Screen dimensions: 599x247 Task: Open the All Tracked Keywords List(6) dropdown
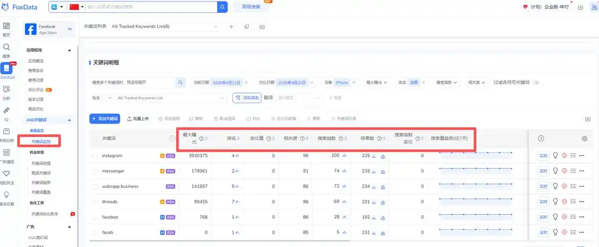pyautogui.click(x=165, y=27)
